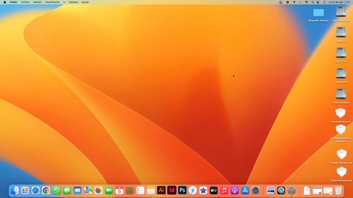The image size is (353, 198).
Task: Open the Trash in the Dock
Action: [338, 190]
